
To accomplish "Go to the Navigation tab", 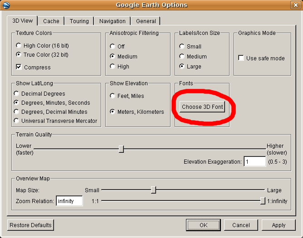I will pos(112,21).
